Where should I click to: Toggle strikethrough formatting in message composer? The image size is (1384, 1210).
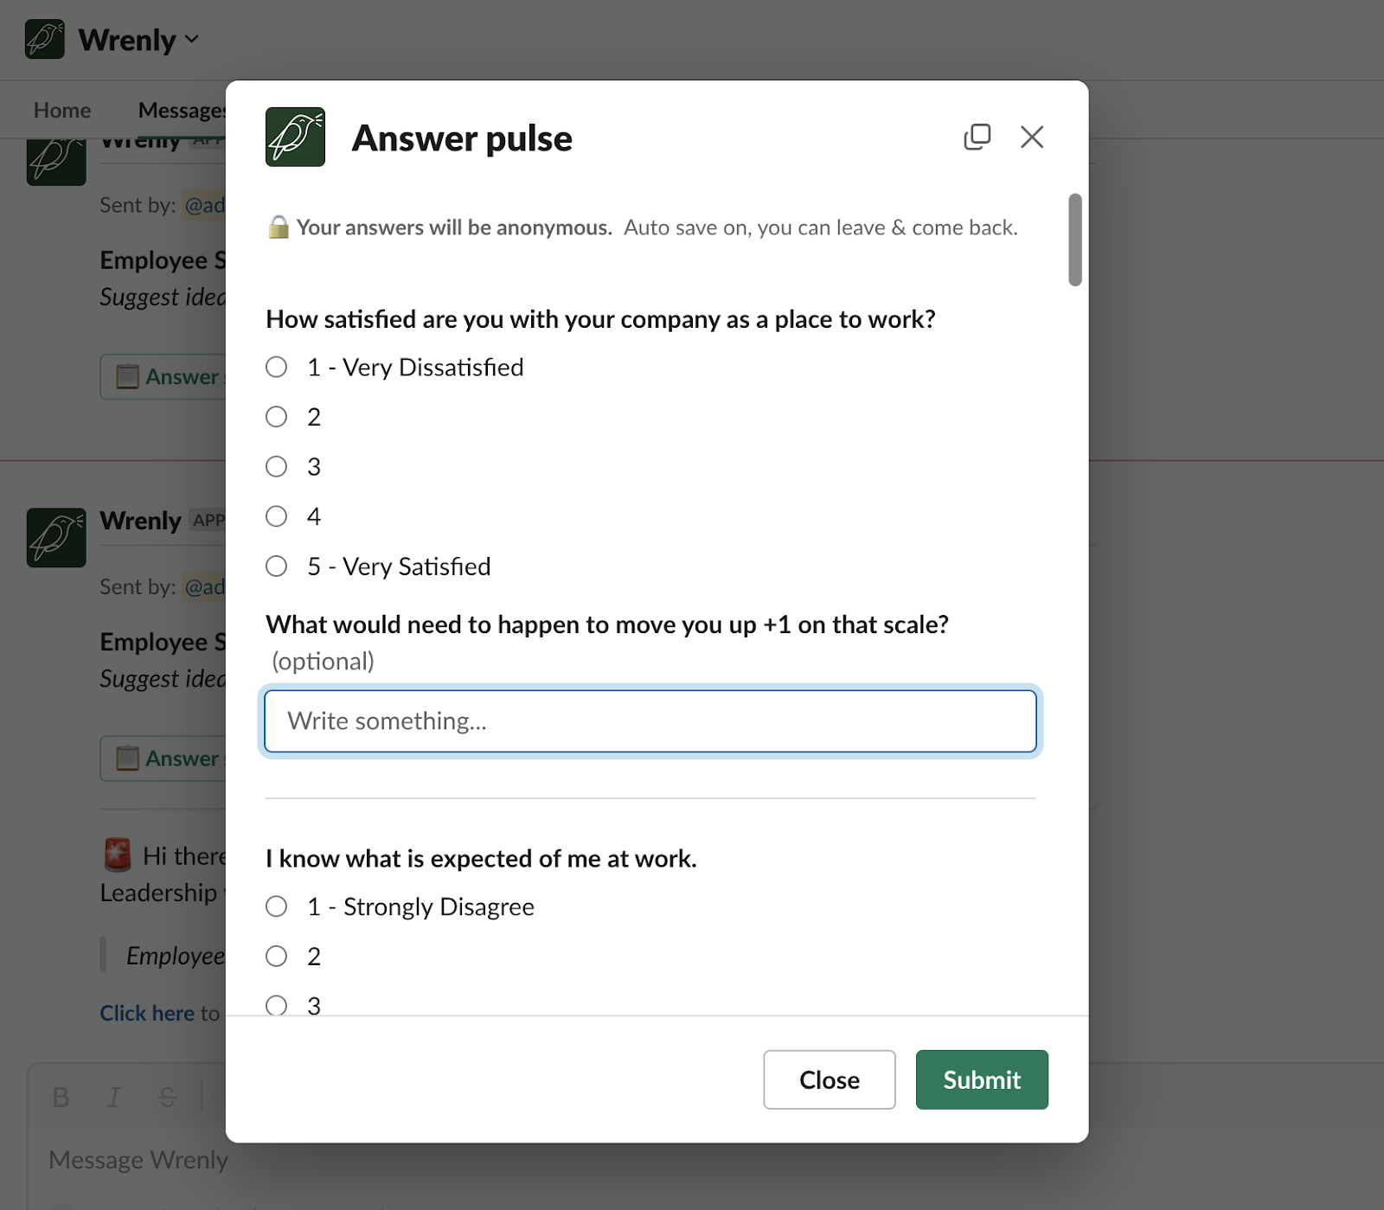coord(168,1098)
